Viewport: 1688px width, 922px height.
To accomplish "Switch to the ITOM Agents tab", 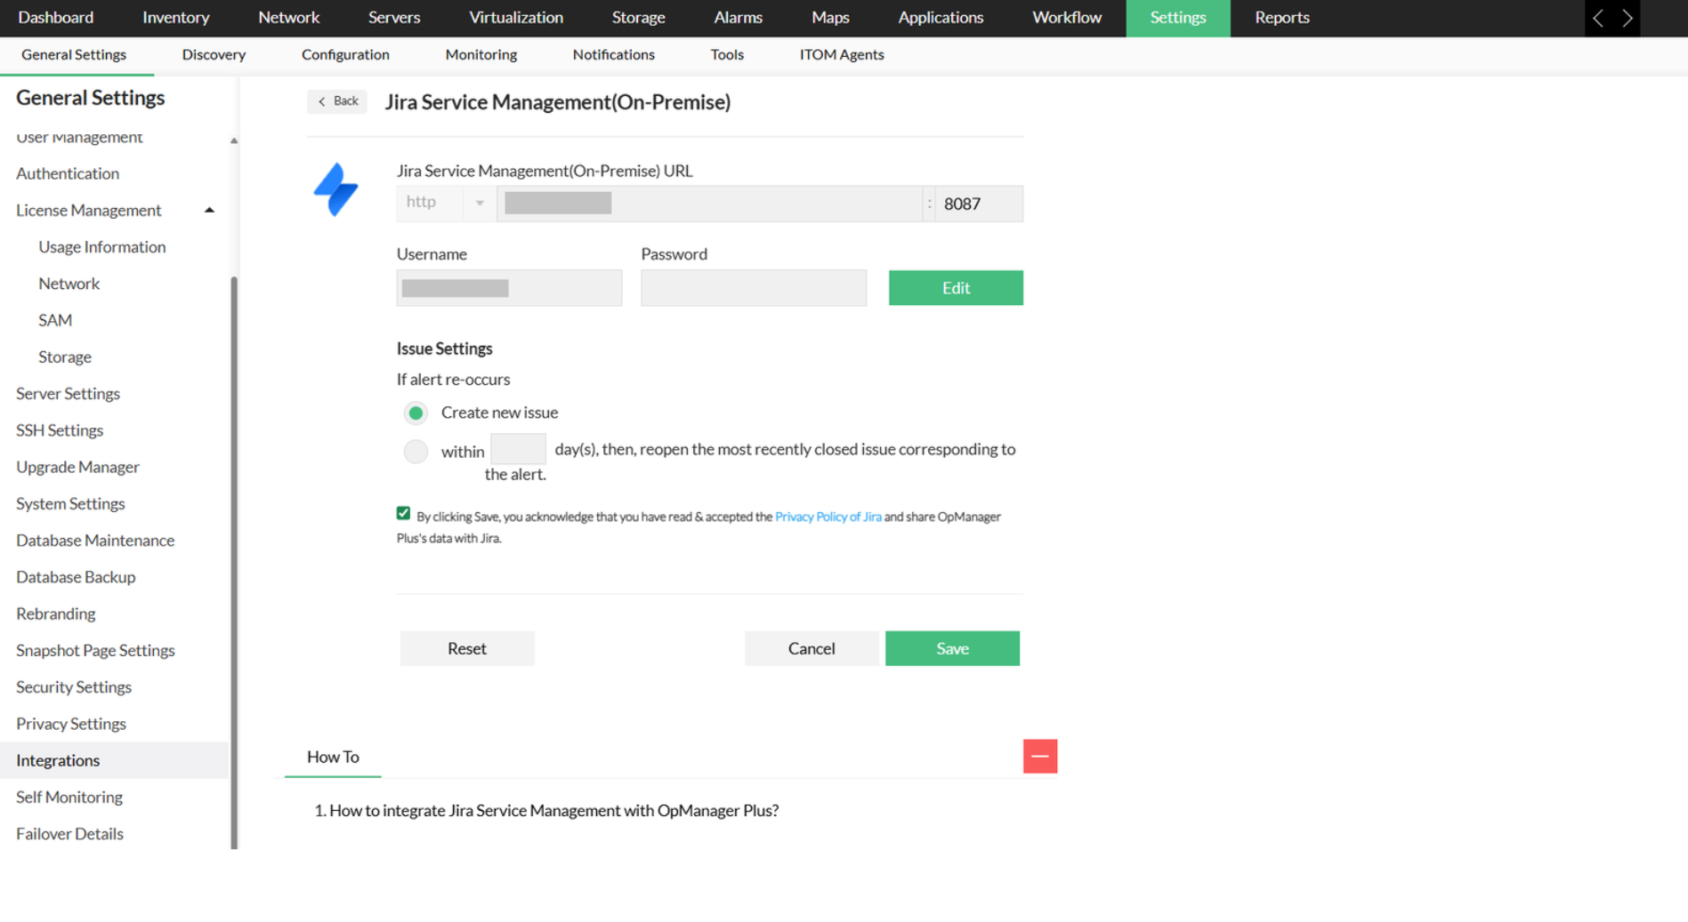I will [x=842, y=55].
